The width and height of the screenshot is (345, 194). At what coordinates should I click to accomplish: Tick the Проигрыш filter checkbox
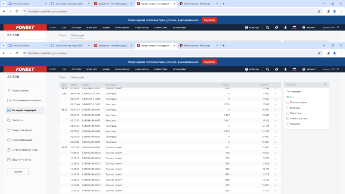click(288, 113)
